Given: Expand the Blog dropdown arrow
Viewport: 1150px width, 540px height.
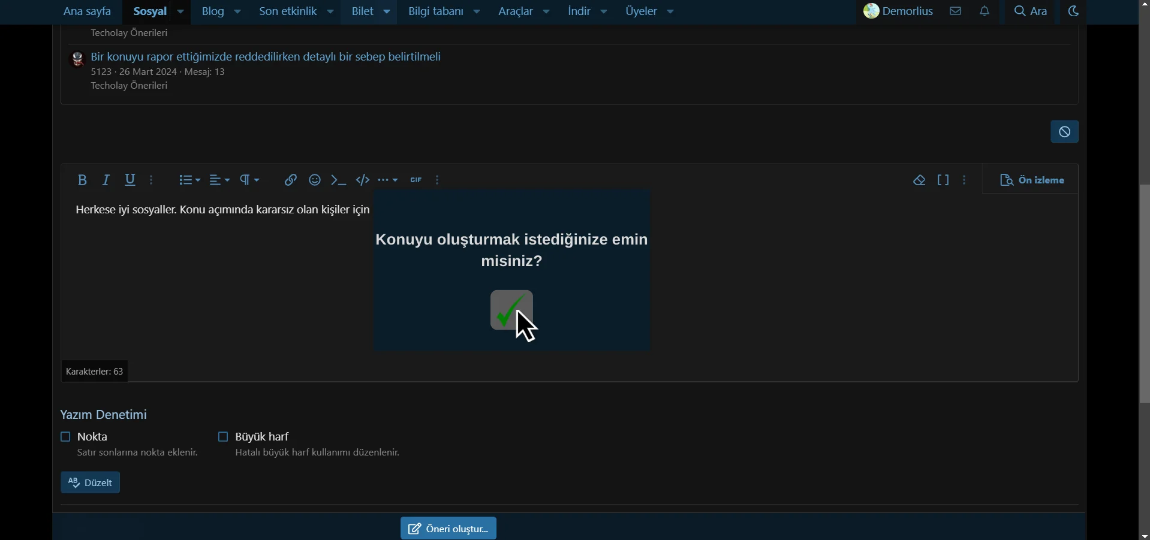Looking at the screenshot, I should point(238,11).
